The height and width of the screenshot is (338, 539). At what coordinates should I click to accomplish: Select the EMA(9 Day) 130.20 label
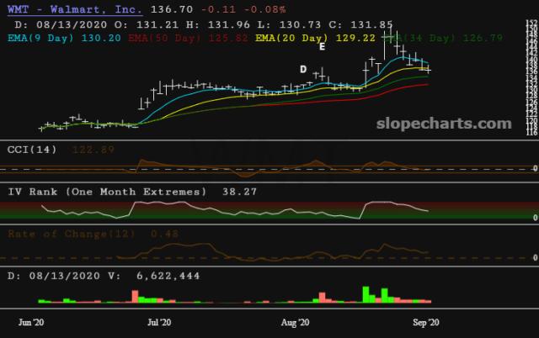click(64, 38)
